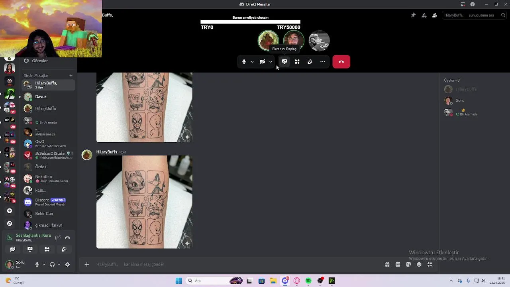Open microphone options arrow in call bar
The height and width of the screenshot is (287, 510).
pos(252,62)
